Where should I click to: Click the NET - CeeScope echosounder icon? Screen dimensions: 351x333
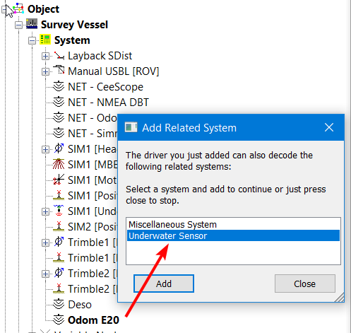click(59, 86)
